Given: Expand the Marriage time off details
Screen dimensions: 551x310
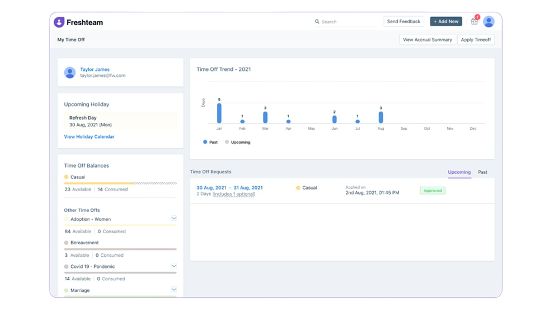Looking at the screenshot, I should 174,289.
